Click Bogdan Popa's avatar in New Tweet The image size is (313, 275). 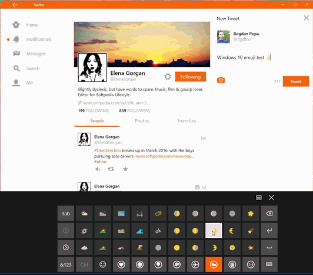224,37
